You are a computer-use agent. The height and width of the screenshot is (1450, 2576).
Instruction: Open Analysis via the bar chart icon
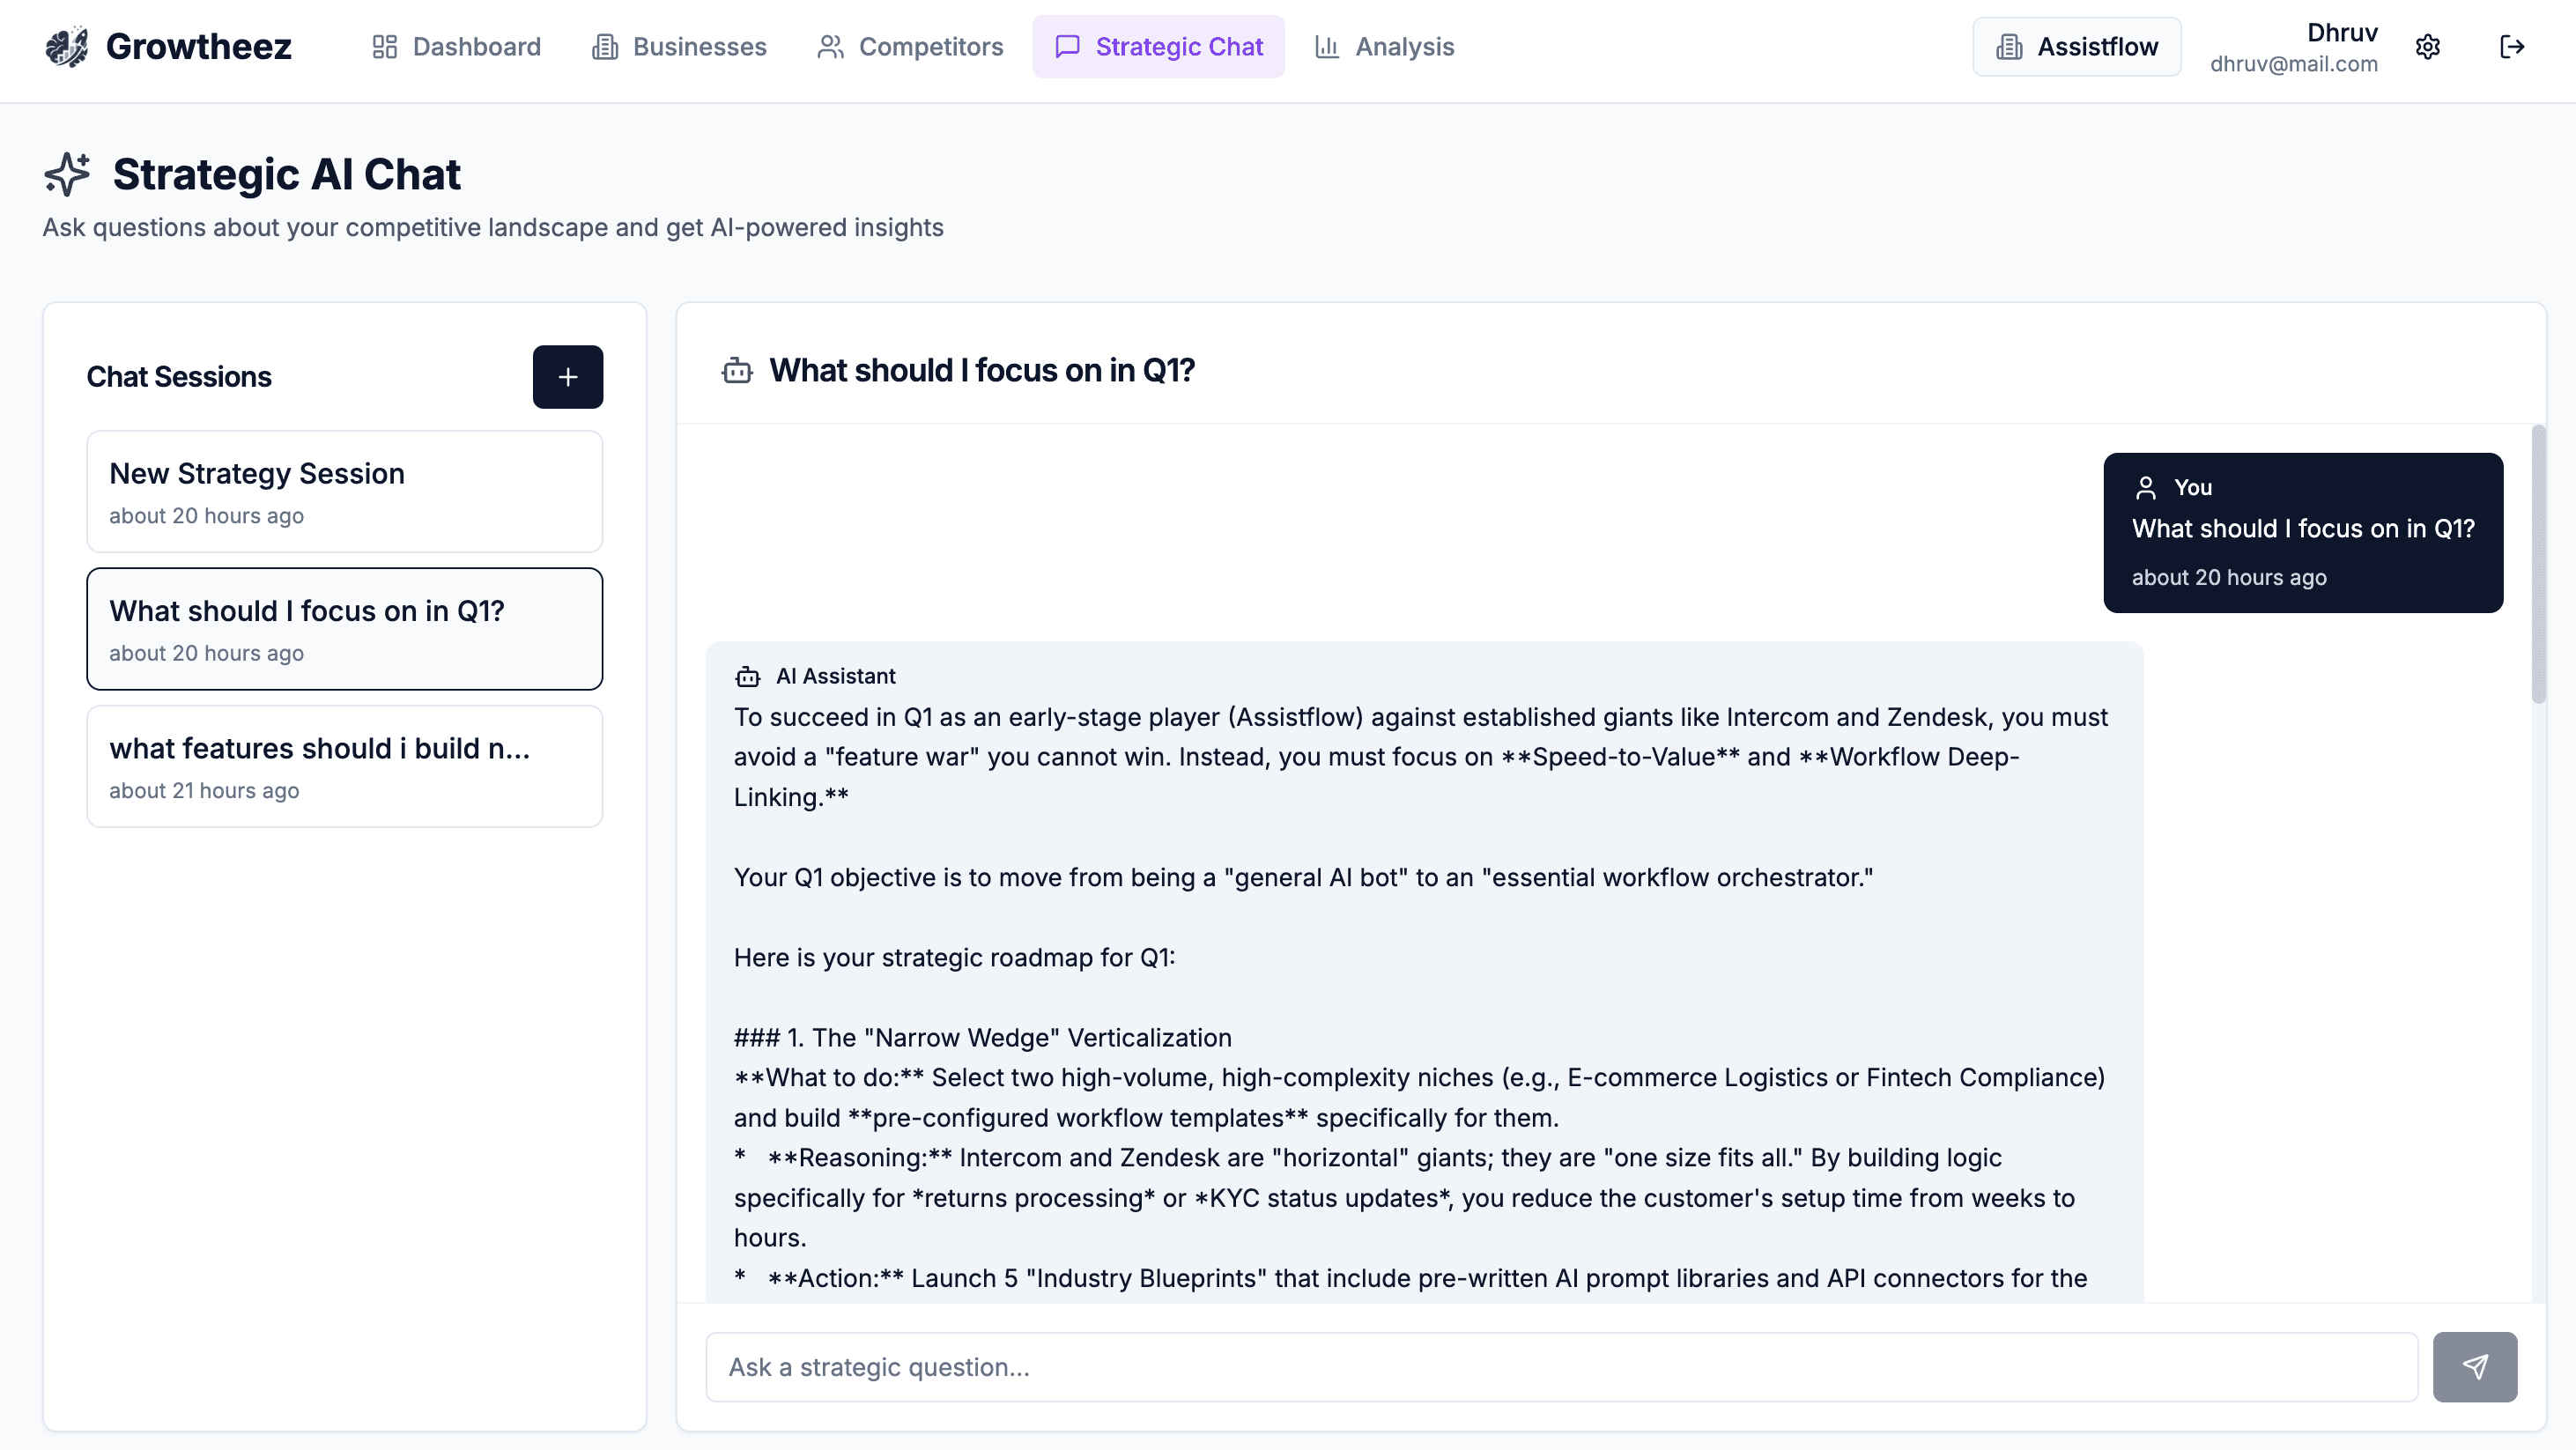[x=1326, y=46]
